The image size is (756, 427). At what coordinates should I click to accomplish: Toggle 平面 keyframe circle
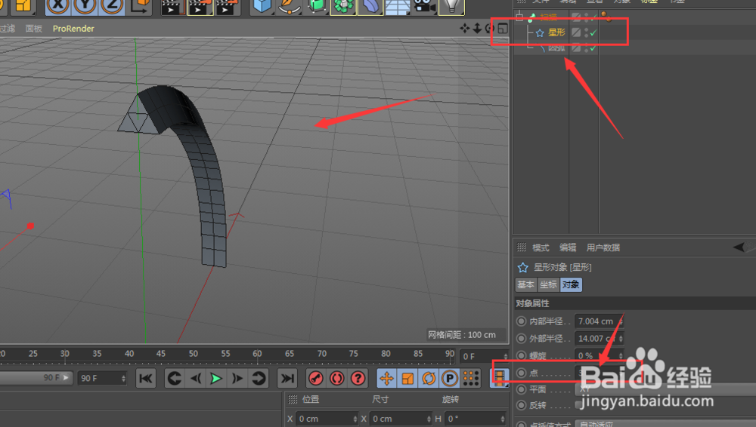click(x=521, y=389)
